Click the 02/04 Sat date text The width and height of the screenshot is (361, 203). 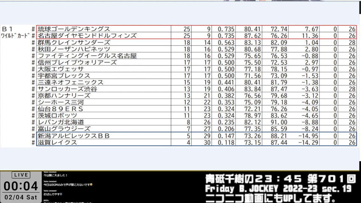pyautogui.click(x=21, y=197)
